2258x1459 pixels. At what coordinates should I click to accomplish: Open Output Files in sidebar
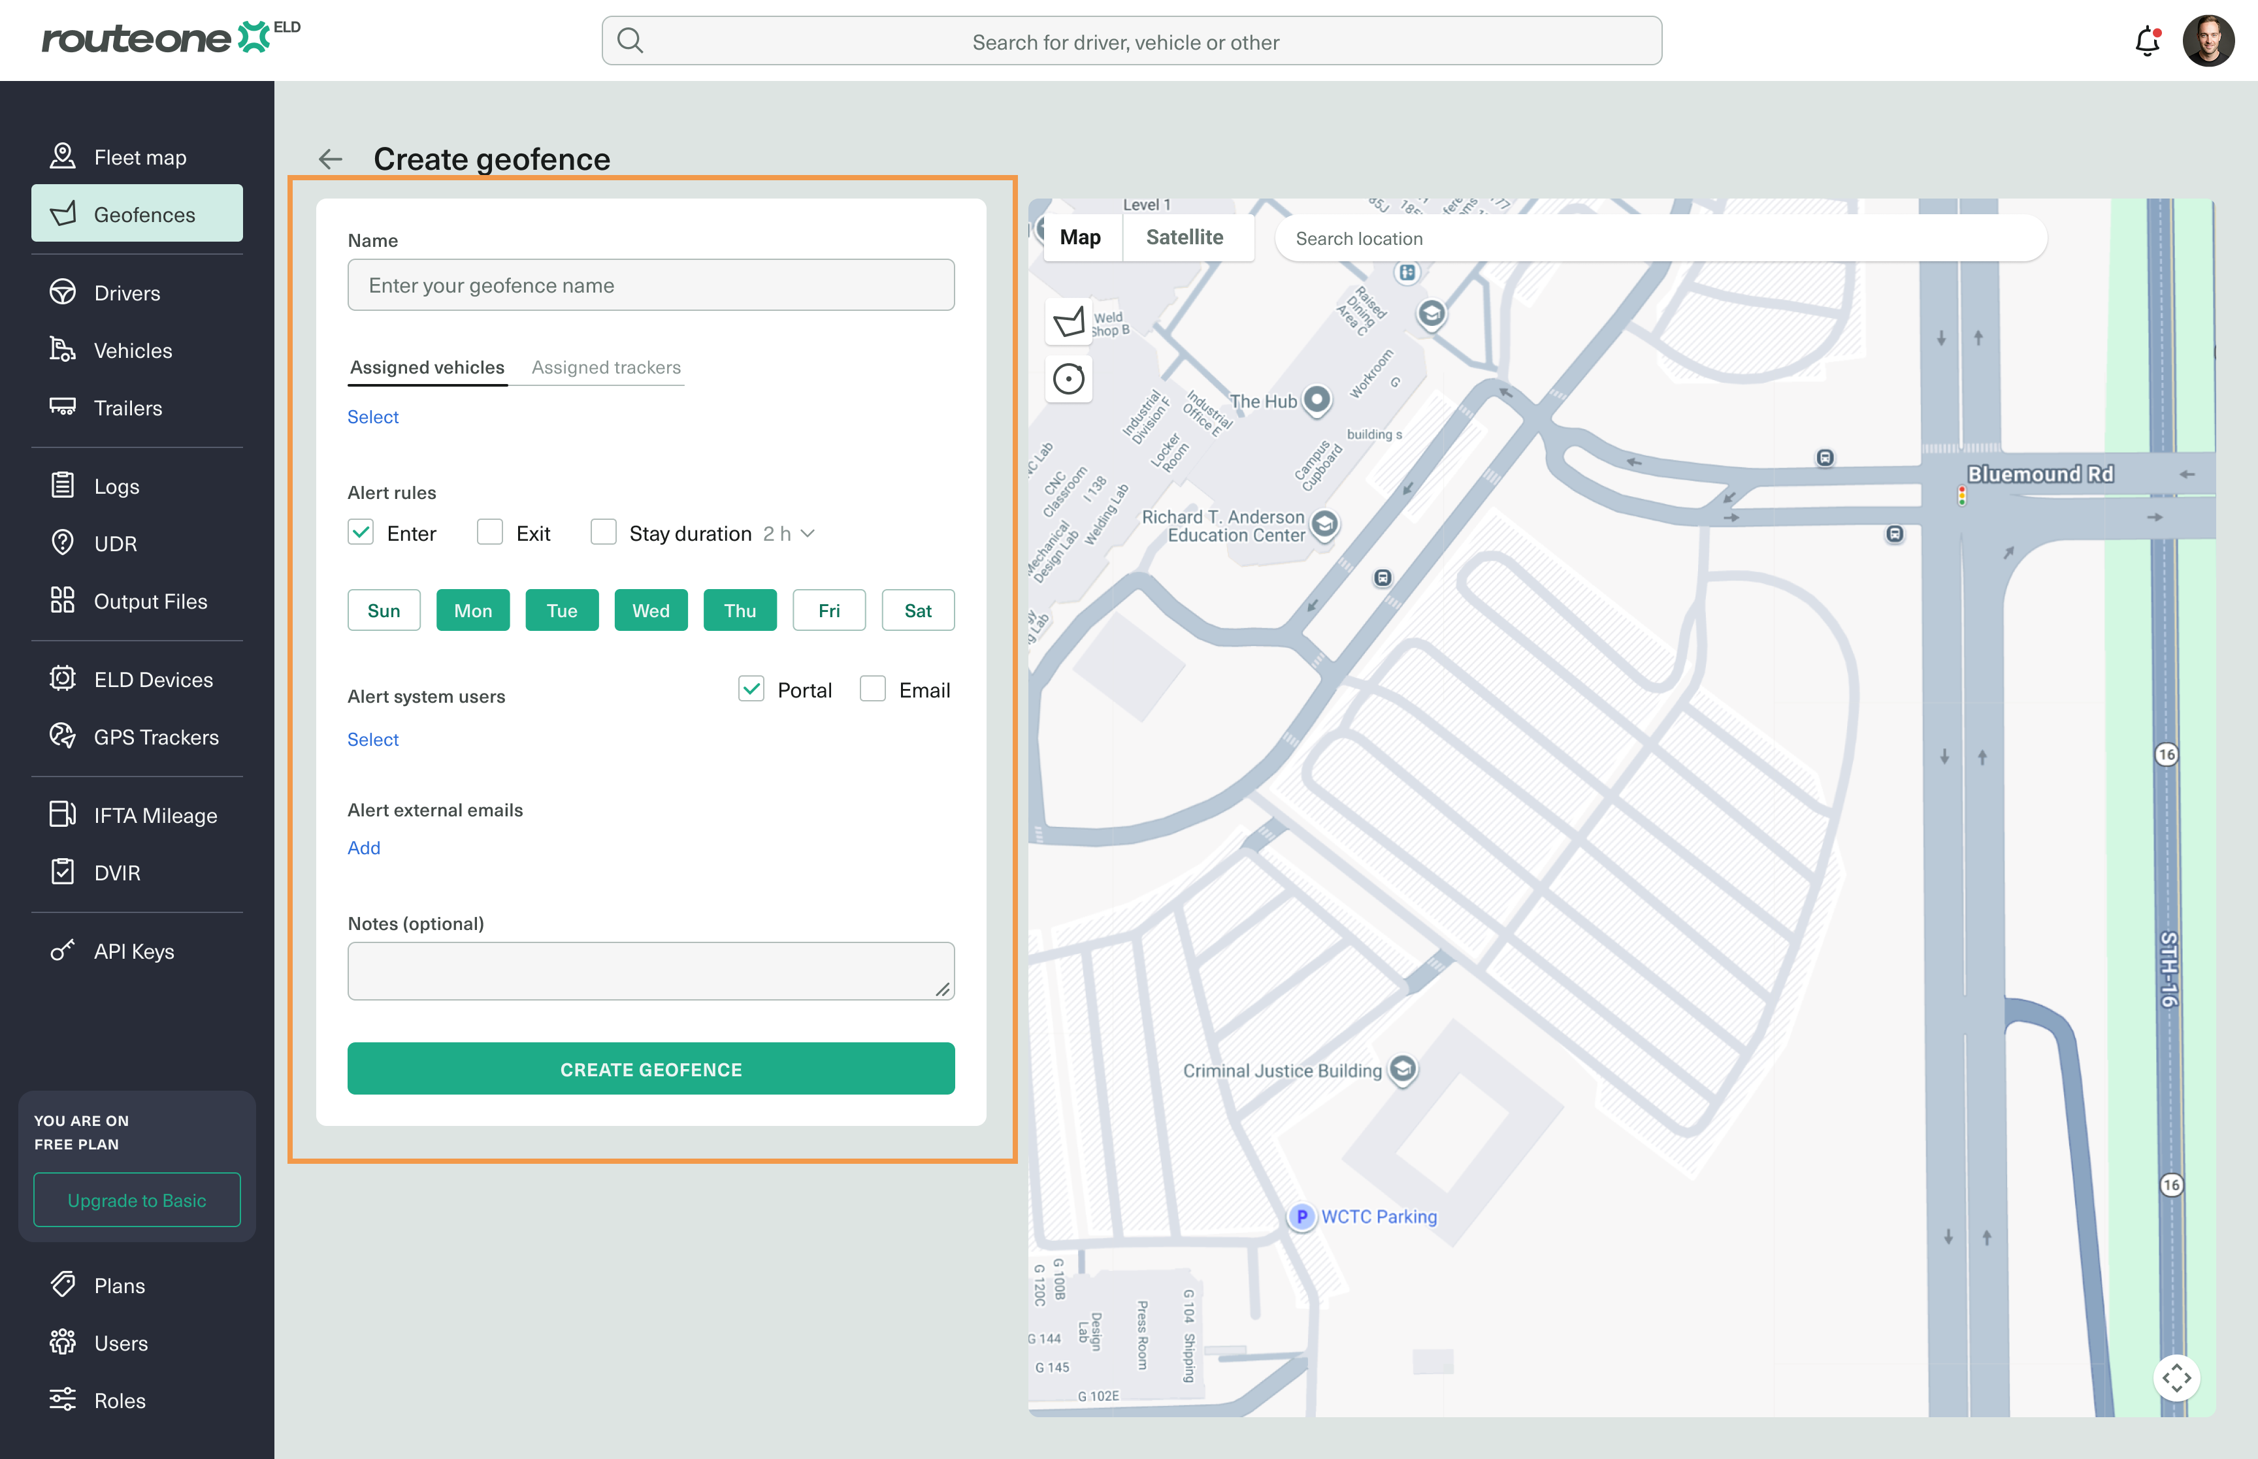pos(137,601)
